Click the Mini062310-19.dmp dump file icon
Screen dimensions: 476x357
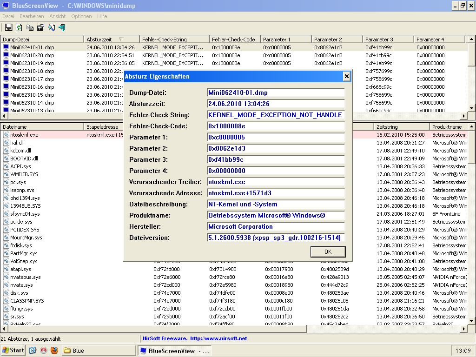click(x=6, y=63)
